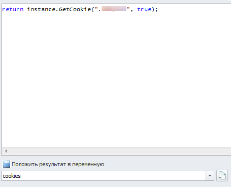The image size is (231, 187).
Task: Click the 'Положить результат в переменную' label
Action: click(x=58, y=164)
